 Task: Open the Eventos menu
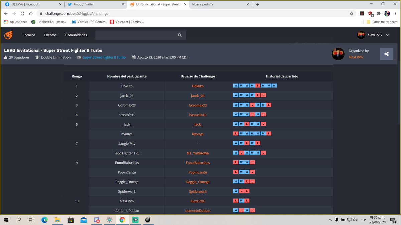tap(50, 35)
